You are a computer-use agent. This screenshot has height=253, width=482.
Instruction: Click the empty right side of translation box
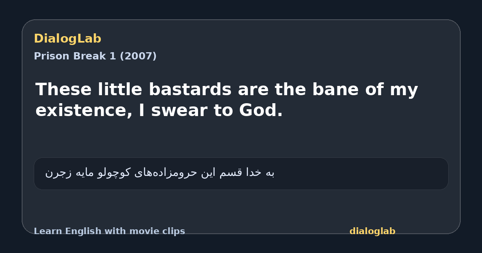pyautogui.click(x=361, y=173)
